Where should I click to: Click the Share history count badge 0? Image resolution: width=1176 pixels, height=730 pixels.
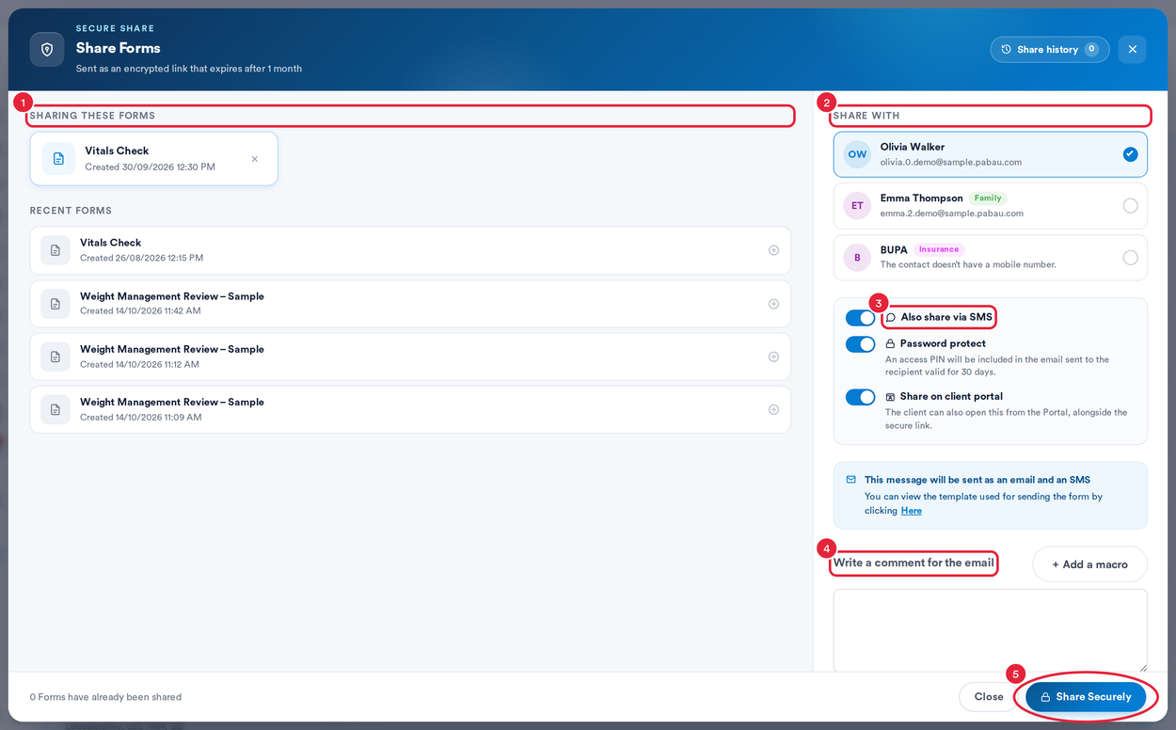point(1091,49)
